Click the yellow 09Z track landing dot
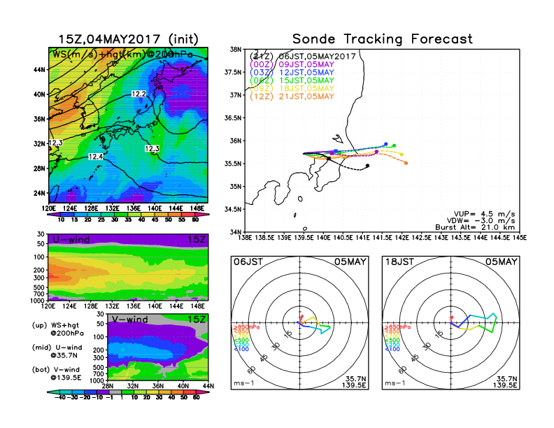This screenshot has height=428, width=554. pyautogui.click(x=402, y=155)
